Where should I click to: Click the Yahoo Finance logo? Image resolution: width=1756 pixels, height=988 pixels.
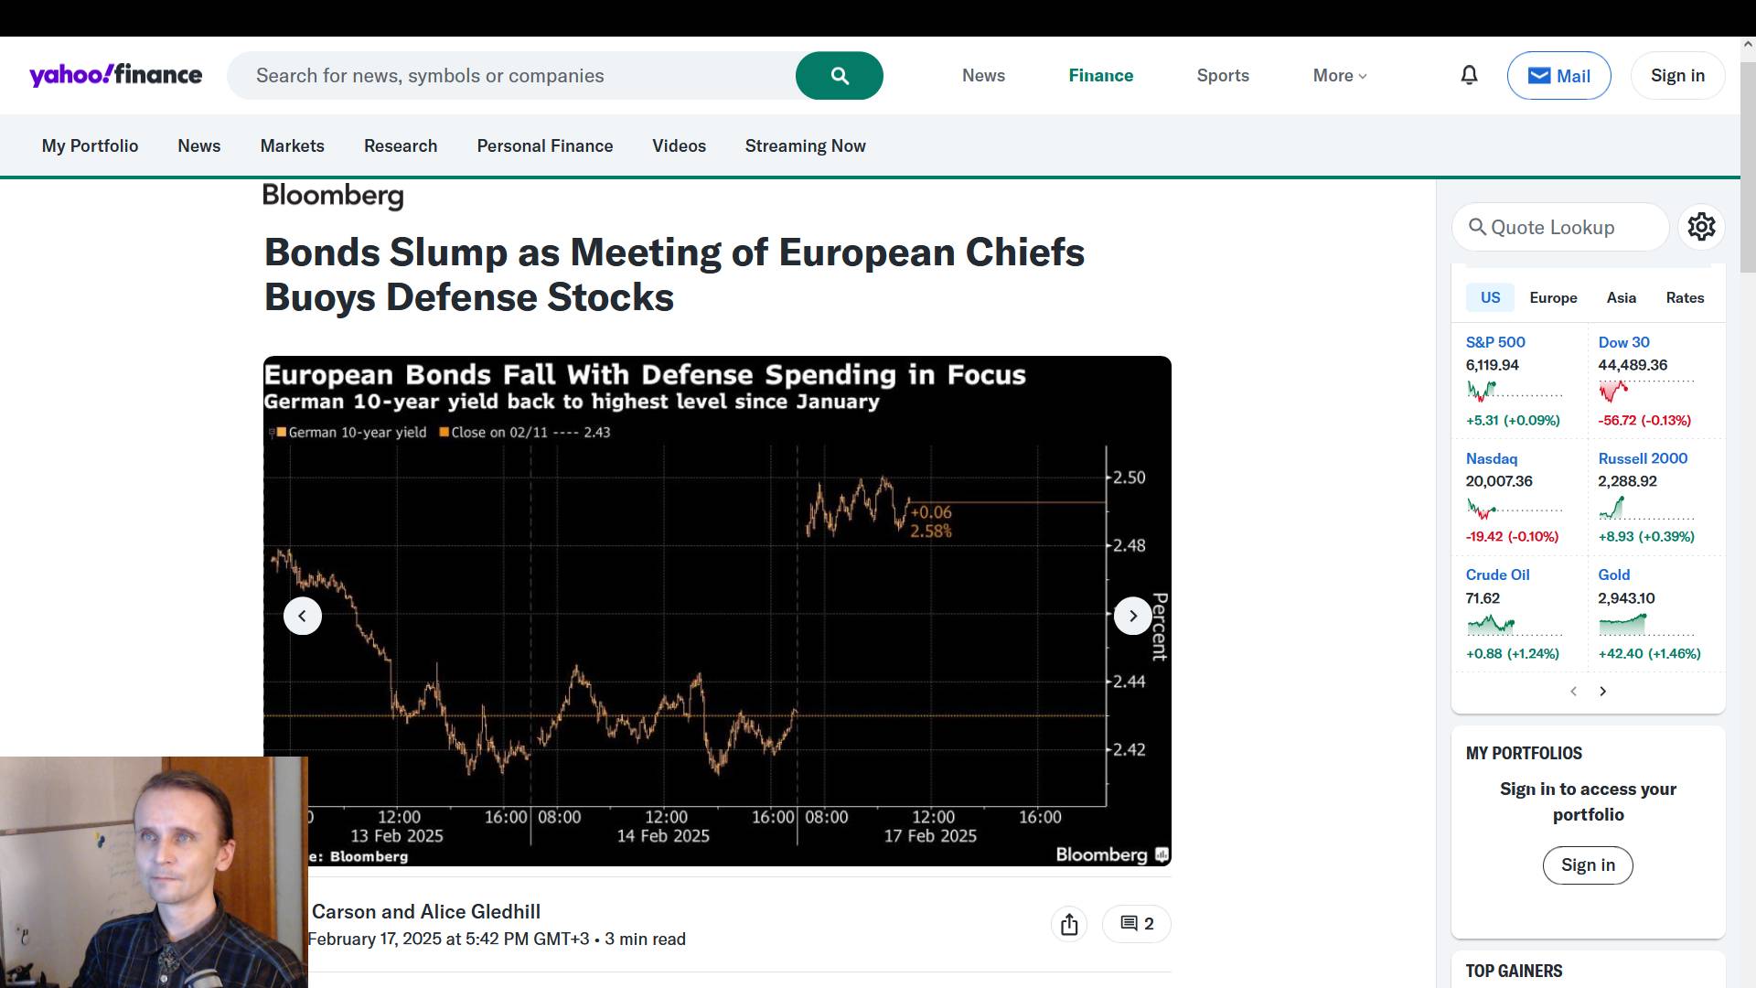click(x=115, y=75)
